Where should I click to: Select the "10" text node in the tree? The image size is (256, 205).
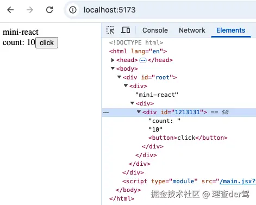click(x=155, y=129)
